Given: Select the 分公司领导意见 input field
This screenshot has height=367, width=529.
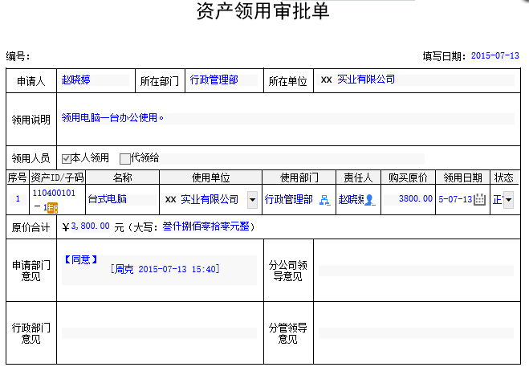Looking at the screenshot, I should point(417,271).
